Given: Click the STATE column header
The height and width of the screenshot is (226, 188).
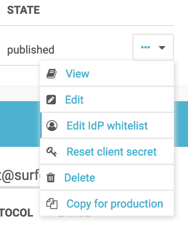Looking at the screenshot, I should (x=24, y=10).
